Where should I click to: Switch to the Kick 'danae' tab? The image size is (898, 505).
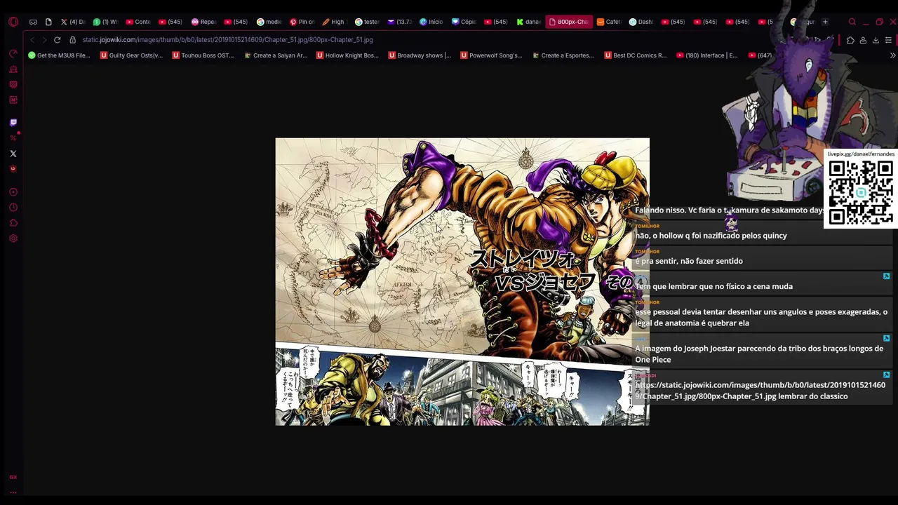pos(529,22)
